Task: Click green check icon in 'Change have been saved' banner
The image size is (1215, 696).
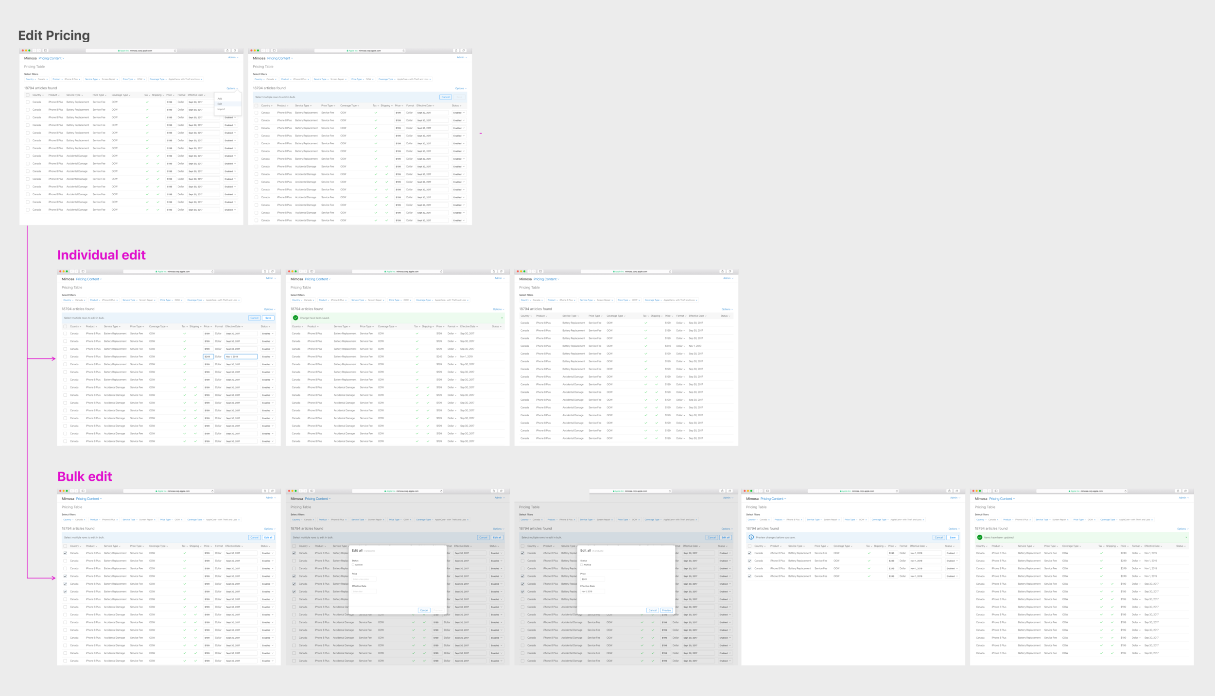Action: pos(295,318)
